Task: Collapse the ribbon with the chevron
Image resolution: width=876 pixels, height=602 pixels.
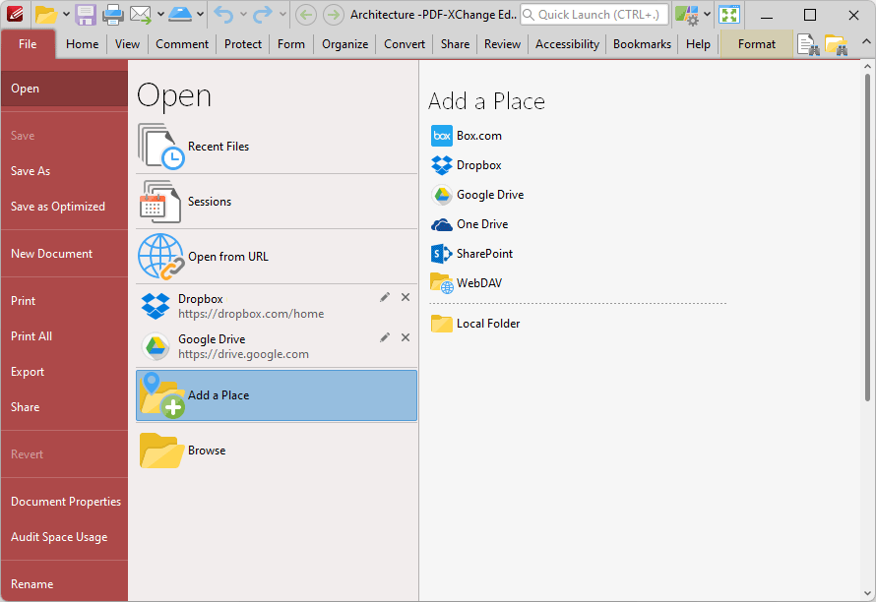Action: [866, 42]
